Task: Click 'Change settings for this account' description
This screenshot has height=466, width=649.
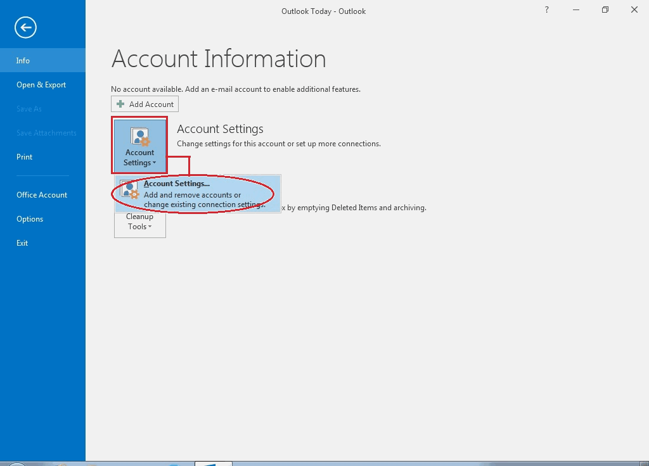Action: point(279,144)
